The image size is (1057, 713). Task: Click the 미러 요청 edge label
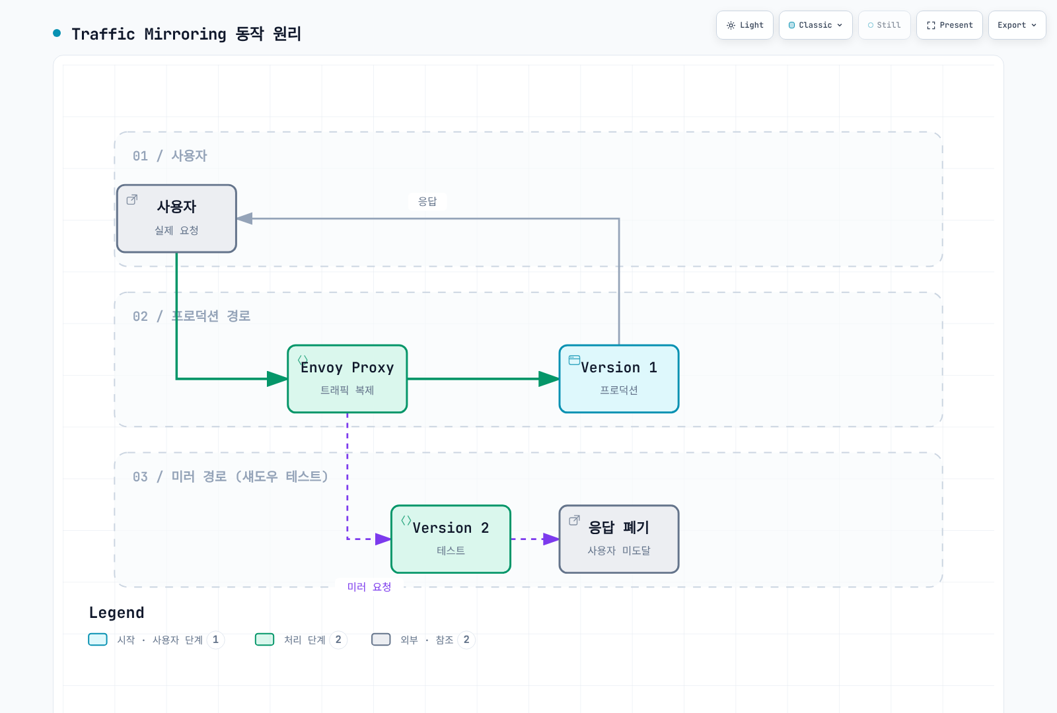(x=369, y=587)
